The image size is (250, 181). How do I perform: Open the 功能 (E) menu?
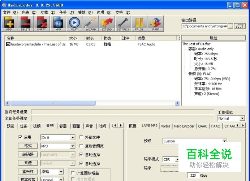click(x=48, y=12)
